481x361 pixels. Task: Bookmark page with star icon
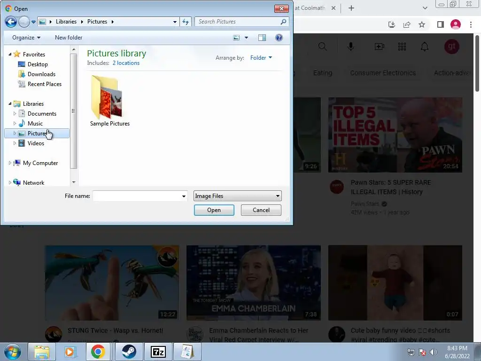tap(422, 24)
